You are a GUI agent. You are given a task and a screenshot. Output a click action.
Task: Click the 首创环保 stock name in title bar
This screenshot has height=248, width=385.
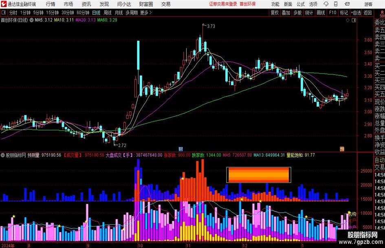pyautogui.click(x=248, y=4)
